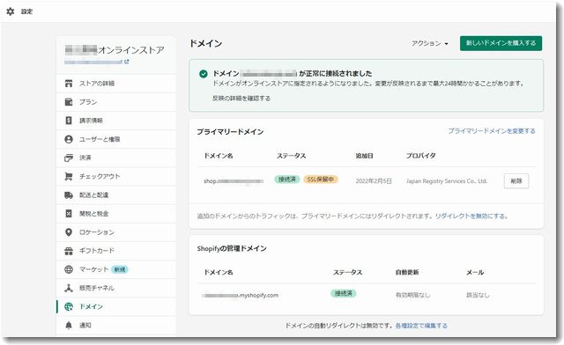Screen dimensions: 564x345
Task: Click the SSL保留中 status badge
Action: (x=321, y=180)
